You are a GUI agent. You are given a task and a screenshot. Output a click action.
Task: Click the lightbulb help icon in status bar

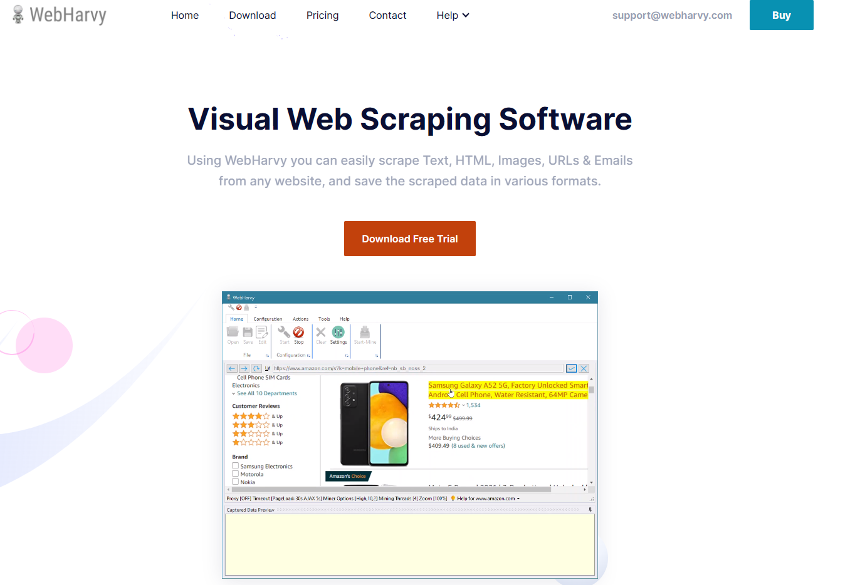click(x=453, y=499)
